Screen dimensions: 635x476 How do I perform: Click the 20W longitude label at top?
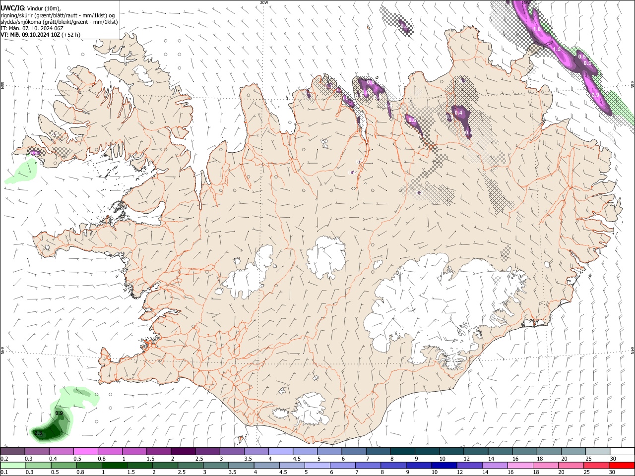pos(264,2)
